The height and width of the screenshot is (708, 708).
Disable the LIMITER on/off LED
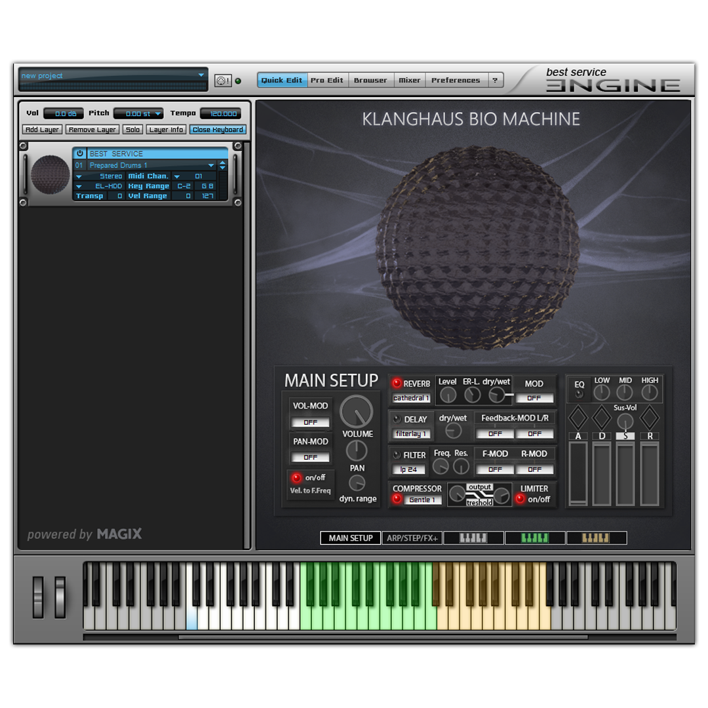[520, 499]
